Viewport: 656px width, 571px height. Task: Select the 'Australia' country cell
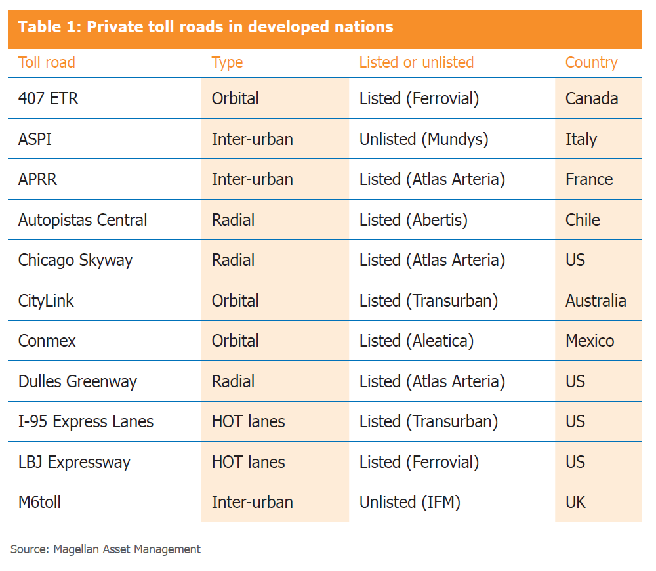click(596, 301)
